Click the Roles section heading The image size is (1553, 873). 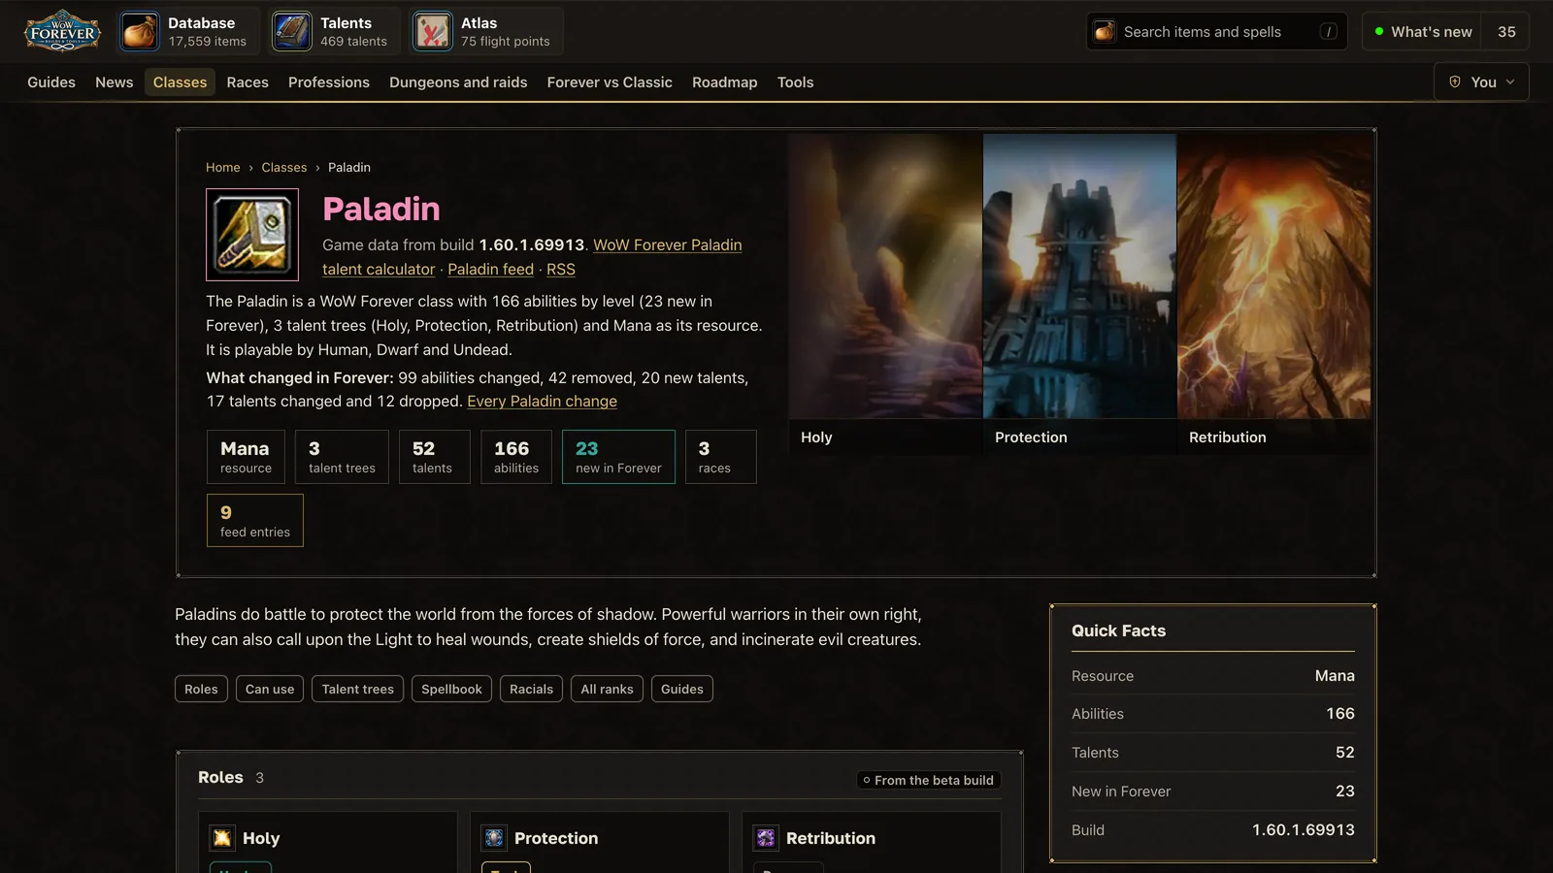tap(220, 778)
